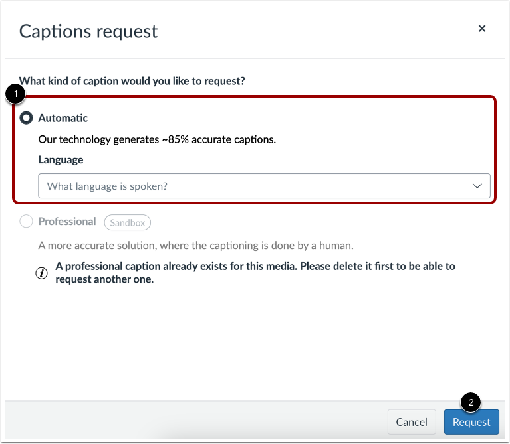Select the Automatic radio button
Viewport: 510px width, 444px height.
click(27, 118)
